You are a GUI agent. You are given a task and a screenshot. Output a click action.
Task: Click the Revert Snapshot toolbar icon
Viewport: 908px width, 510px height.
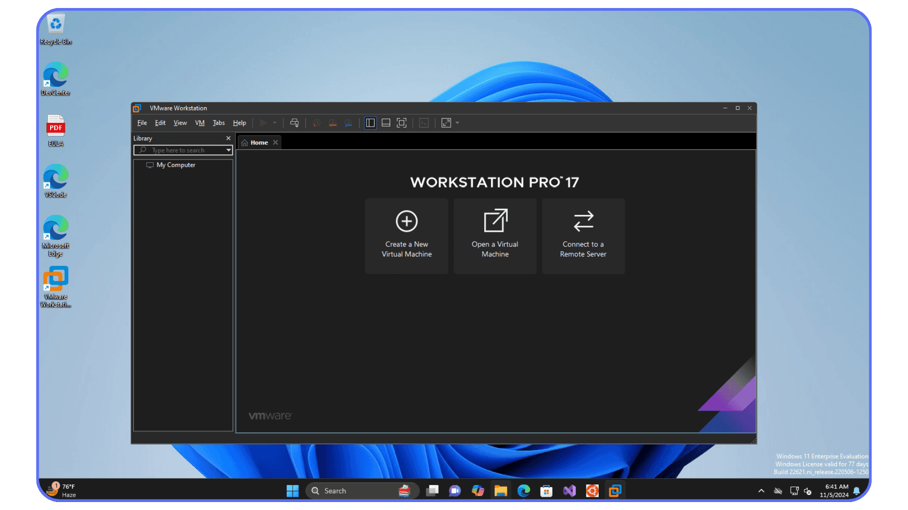[x=332, y=123]
